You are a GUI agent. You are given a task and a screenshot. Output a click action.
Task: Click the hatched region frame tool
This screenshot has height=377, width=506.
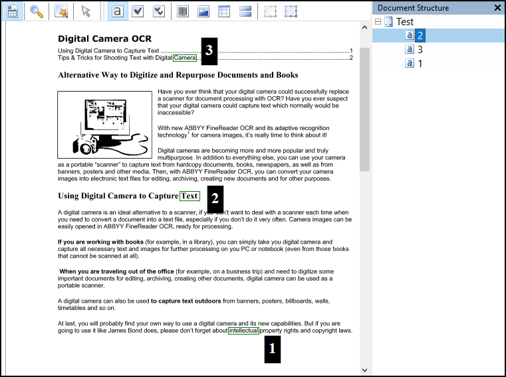tap(291, 11)
